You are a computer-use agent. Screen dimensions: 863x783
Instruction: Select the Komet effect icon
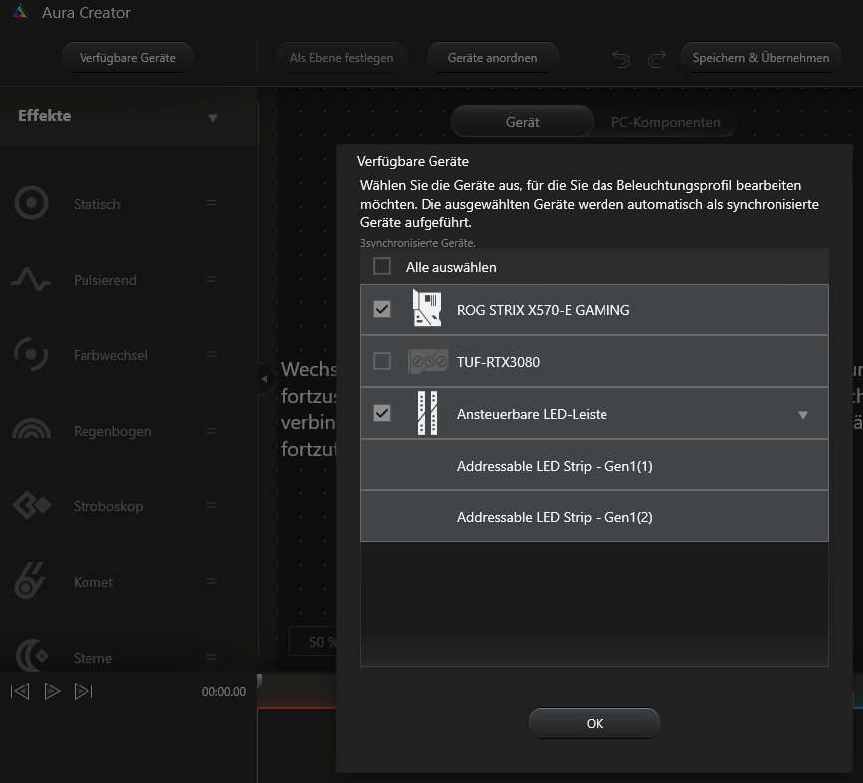tap(30, 580)
